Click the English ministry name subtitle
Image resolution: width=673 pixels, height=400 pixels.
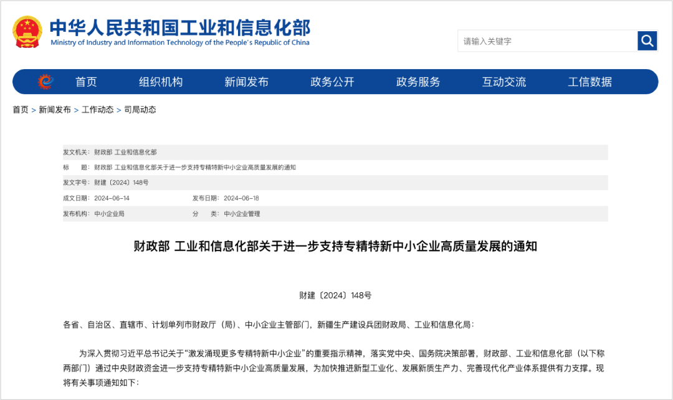pos(180,42)
